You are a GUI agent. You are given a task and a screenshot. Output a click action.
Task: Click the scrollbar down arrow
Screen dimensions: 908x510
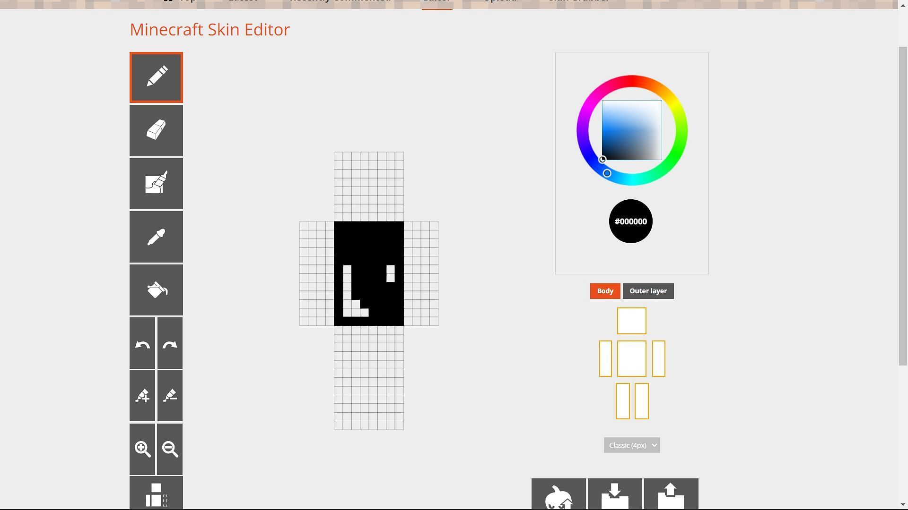[x=903, y=505]
